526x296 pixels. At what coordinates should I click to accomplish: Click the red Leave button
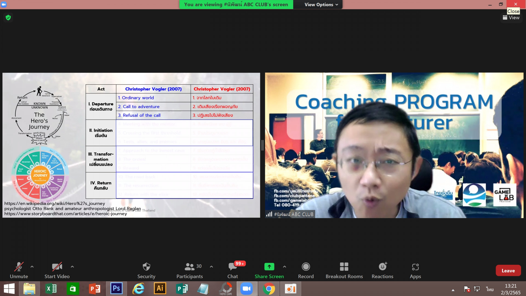click(x=508, y=271)
